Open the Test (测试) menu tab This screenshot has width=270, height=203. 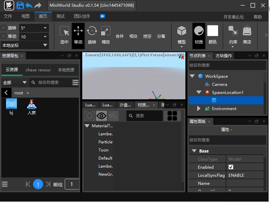coord(61,16)
